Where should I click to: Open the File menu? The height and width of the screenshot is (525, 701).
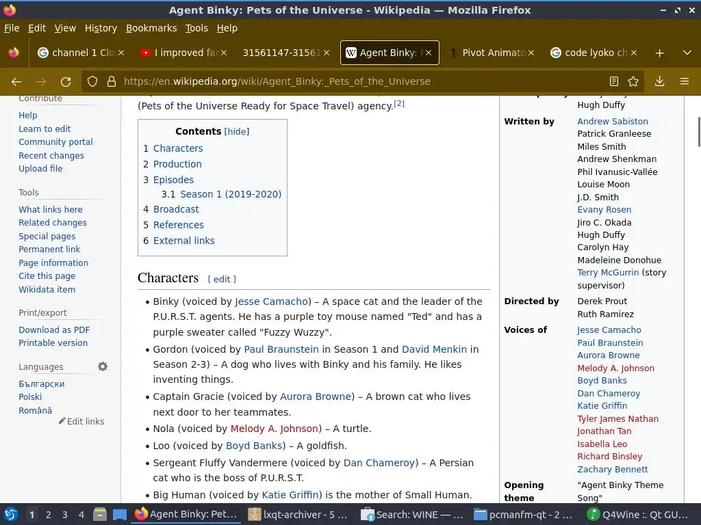click(12, 28)
